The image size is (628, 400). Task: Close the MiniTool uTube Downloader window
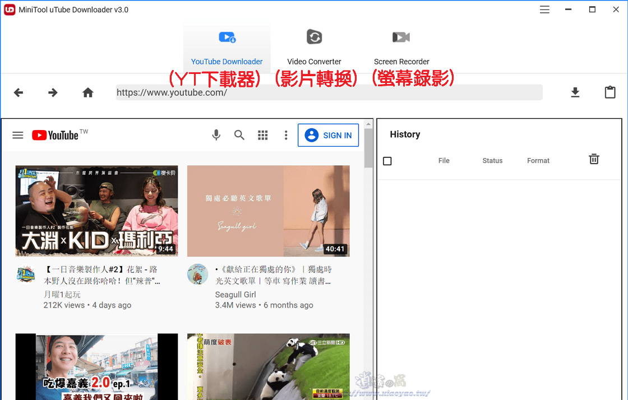616,10
